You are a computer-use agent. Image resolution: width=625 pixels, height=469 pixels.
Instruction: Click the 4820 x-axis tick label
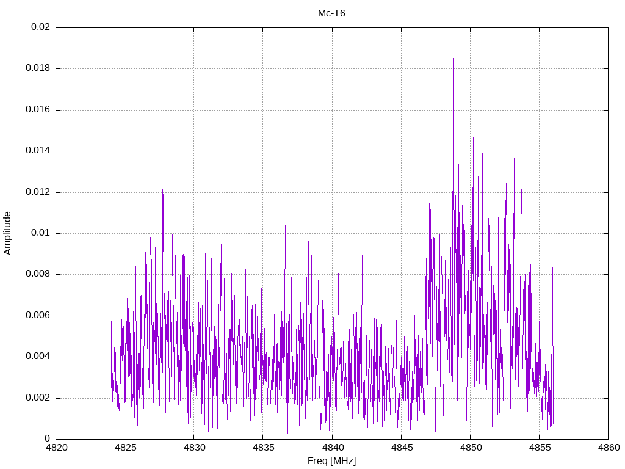57,448
